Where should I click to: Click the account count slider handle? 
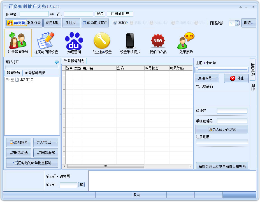tap(197, 70)
